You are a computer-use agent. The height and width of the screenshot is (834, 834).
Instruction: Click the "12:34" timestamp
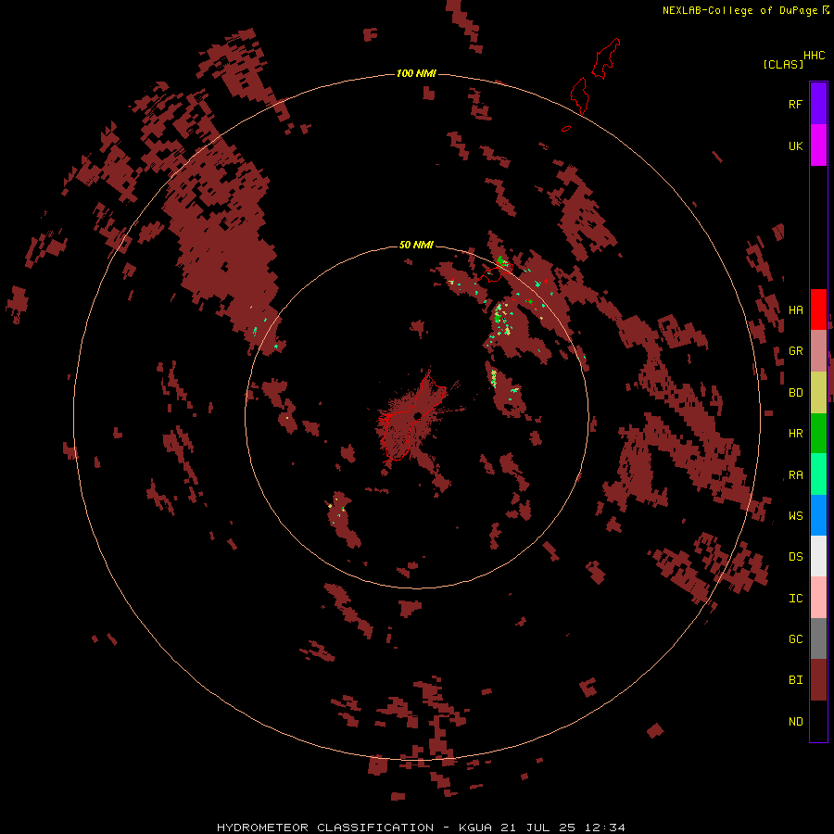pos(605,828)
